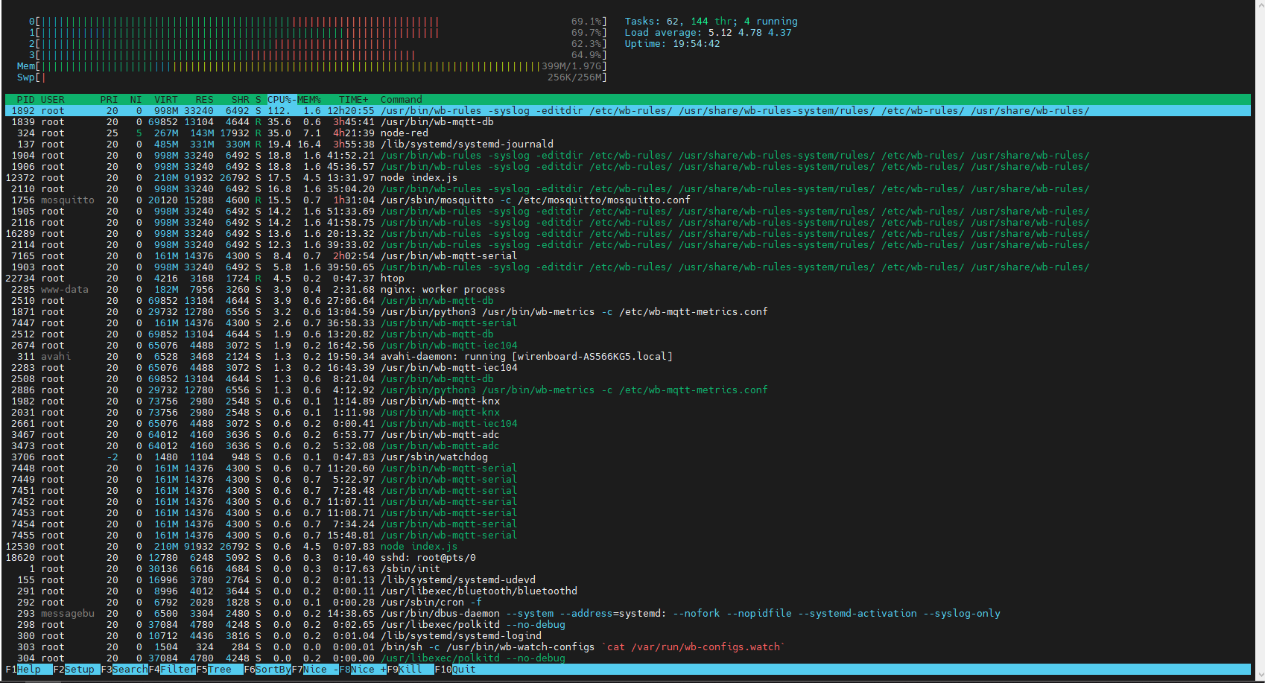Select the systemd-logind process row
1265x683 pixels.
(628, 636)
